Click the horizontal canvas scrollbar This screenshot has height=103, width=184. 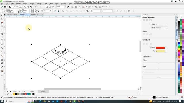point(72,89)
